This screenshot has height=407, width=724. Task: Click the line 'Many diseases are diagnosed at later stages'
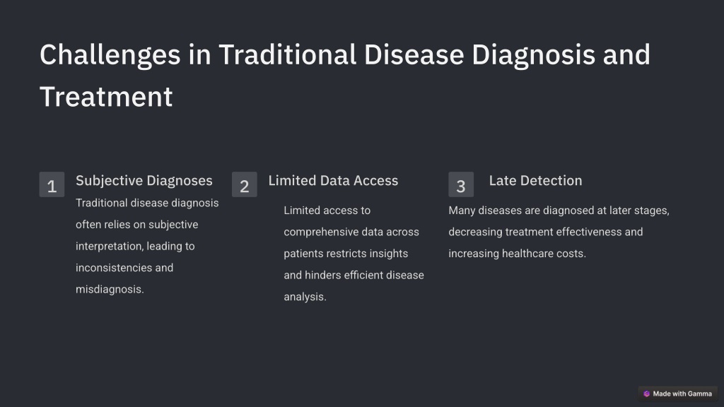559,211
